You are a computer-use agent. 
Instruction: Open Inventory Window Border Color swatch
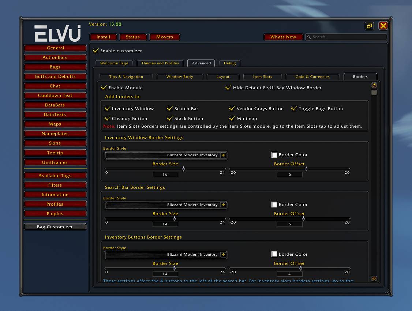(274, 155)
